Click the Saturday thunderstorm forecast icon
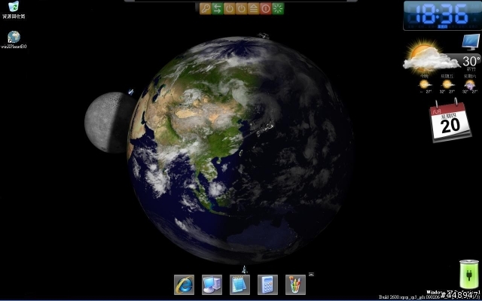Viewport: 482px width, 301px height. tap(470, 84)
